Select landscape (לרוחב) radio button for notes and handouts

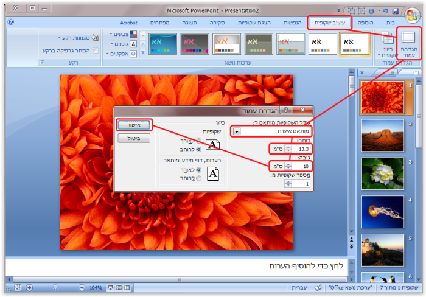coord(198,180)
